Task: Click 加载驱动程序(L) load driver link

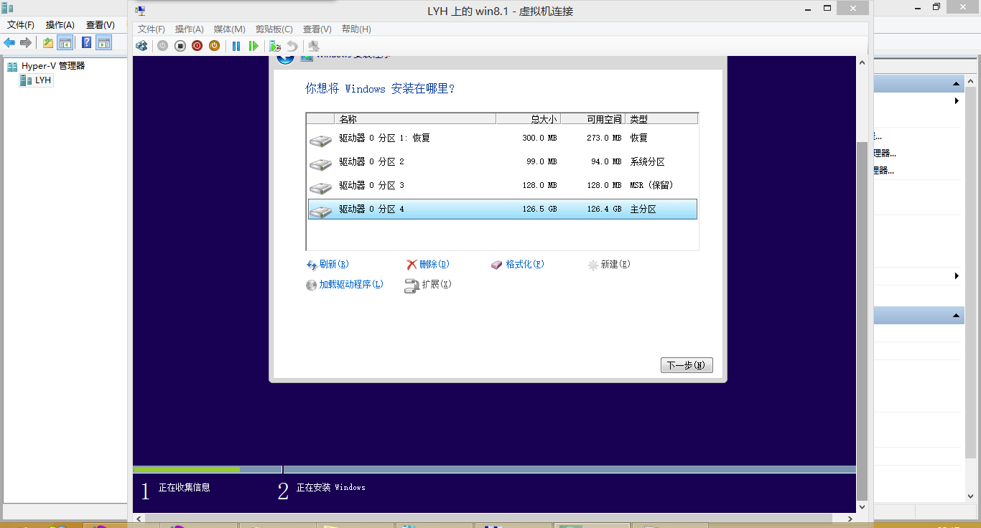Action: click(345, 285)
